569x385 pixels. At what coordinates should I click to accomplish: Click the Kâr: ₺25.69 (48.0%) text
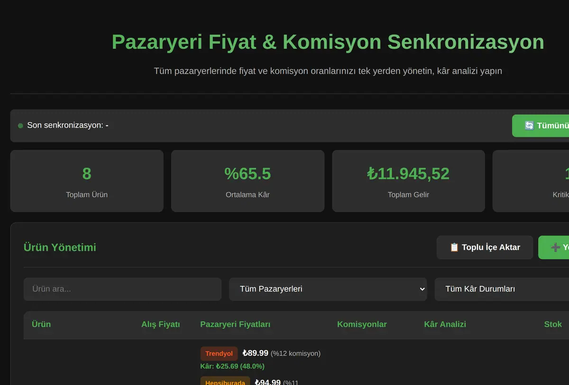(232, 366)
